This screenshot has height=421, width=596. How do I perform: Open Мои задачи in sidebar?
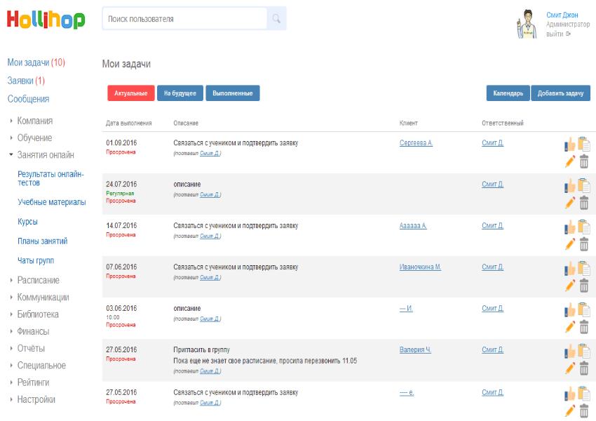coord(36,62)
